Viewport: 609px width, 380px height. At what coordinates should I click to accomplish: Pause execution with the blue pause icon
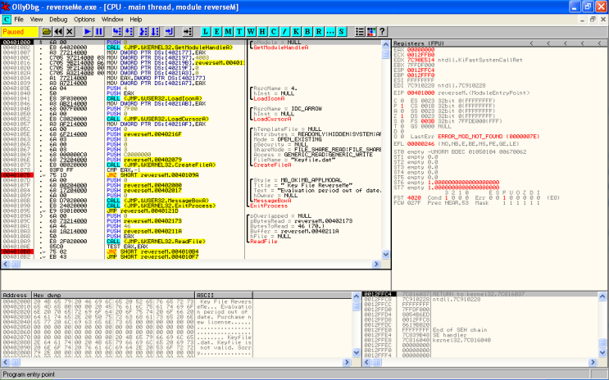click(x=99, y=32)
